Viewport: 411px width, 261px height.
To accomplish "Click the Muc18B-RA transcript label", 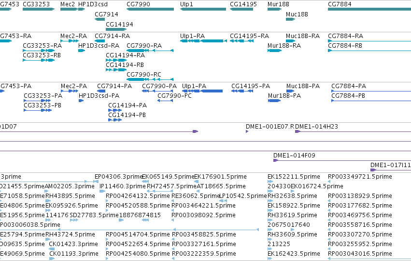I will [x=303, y=36].
